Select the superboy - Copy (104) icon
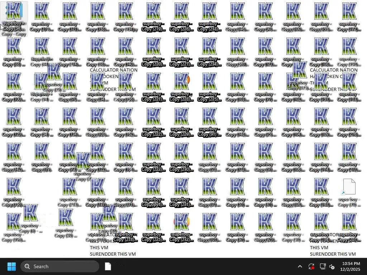The image size is (367, 275). 293,122
